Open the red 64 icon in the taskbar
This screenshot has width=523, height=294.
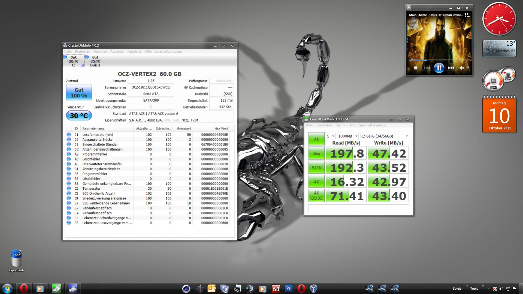pos(276,289)
